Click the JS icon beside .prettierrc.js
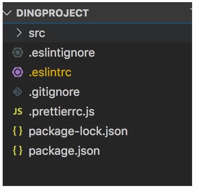 click(18, 112)
